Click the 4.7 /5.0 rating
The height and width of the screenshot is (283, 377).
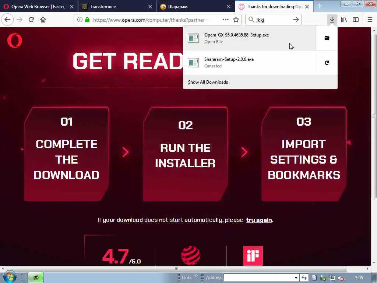point(121,256)
